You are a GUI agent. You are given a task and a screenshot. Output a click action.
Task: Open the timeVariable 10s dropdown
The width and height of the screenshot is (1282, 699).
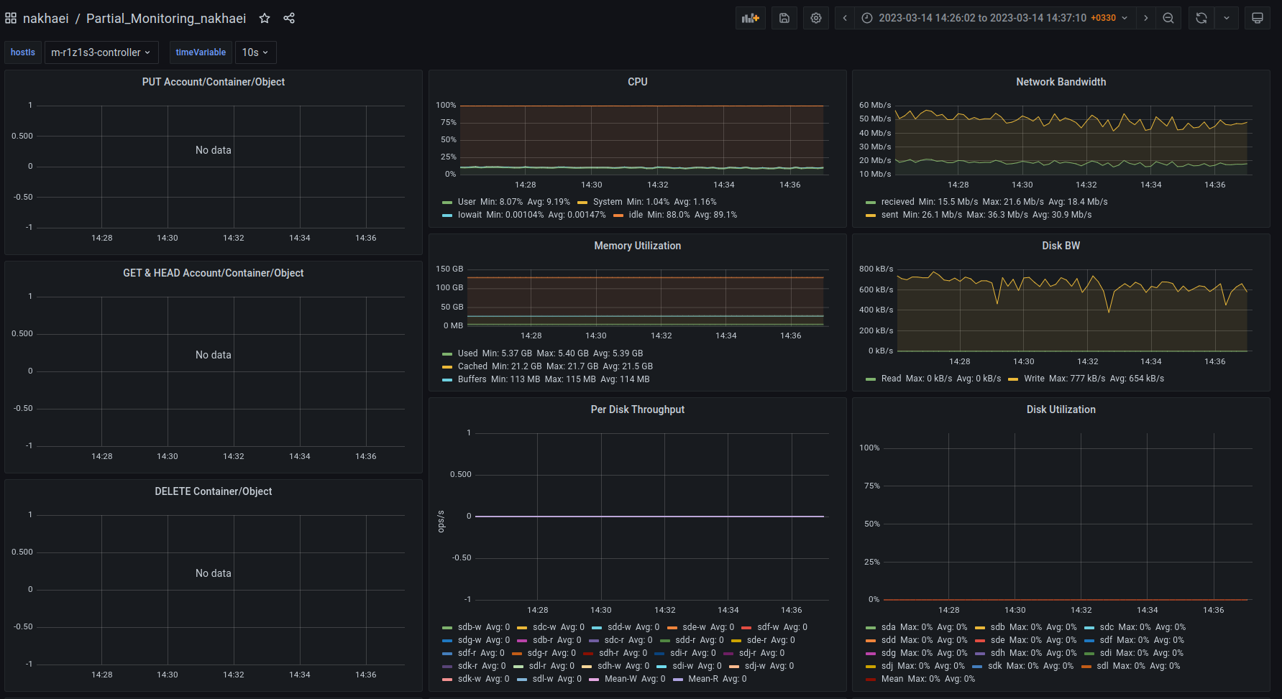click(x=255, y=52)
